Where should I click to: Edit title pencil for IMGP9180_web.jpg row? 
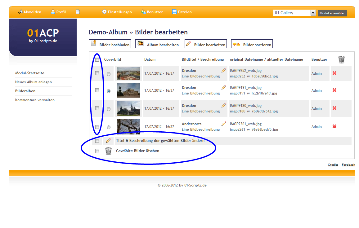(224, 105)
